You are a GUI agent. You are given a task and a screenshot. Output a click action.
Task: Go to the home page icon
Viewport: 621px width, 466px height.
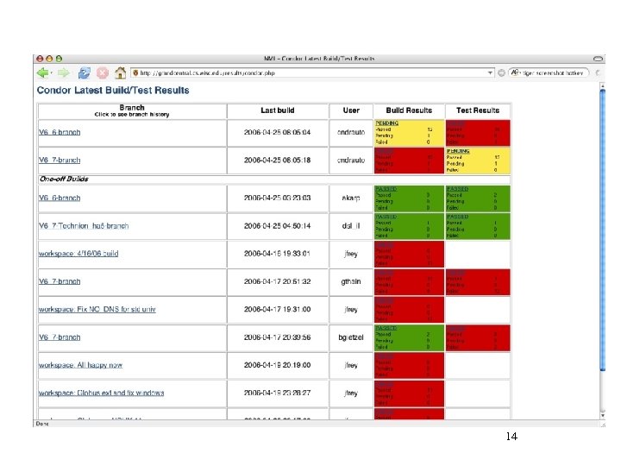click(121, 72)
